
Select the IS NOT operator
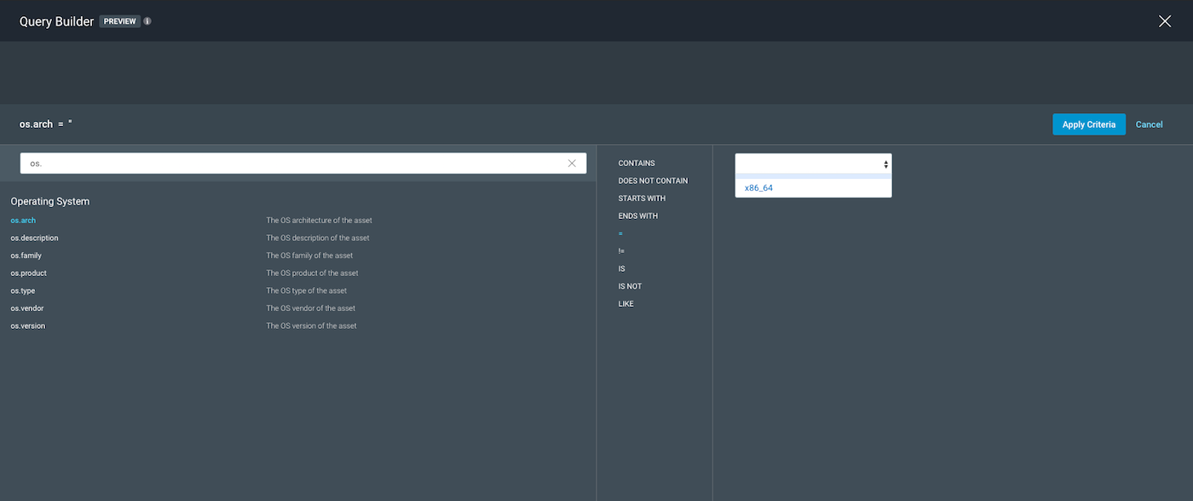pos(630,286)
